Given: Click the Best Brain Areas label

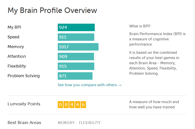Looking at the screenshot, I should (24, 123).
